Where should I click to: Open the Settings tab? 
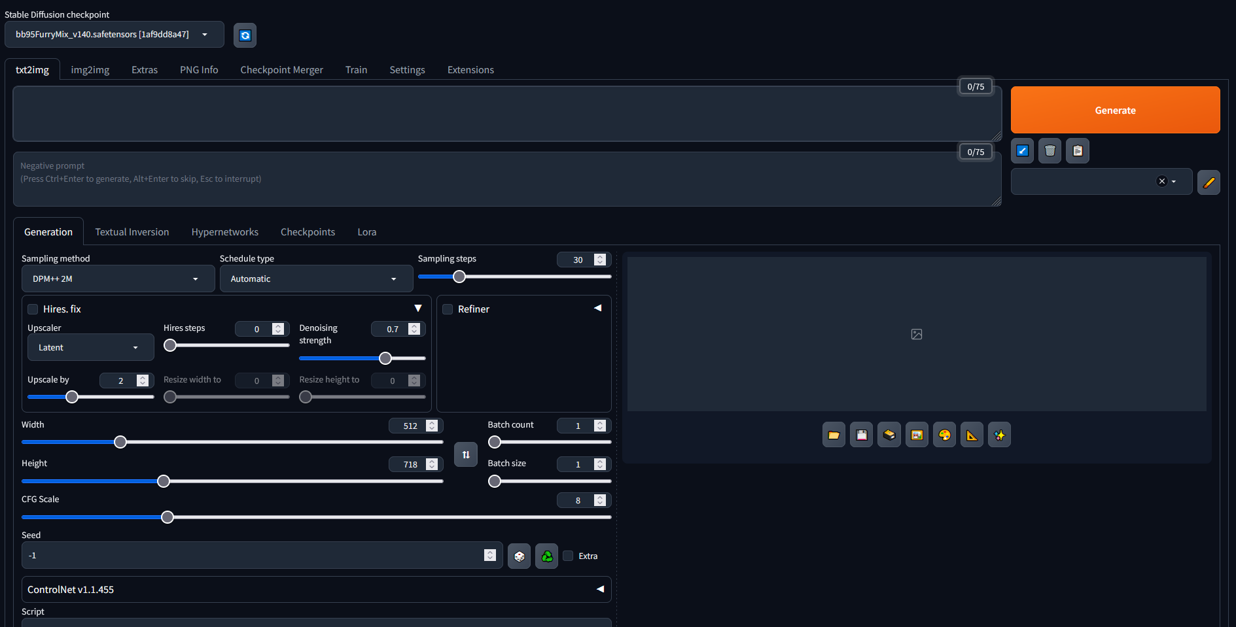click(407, 70)
